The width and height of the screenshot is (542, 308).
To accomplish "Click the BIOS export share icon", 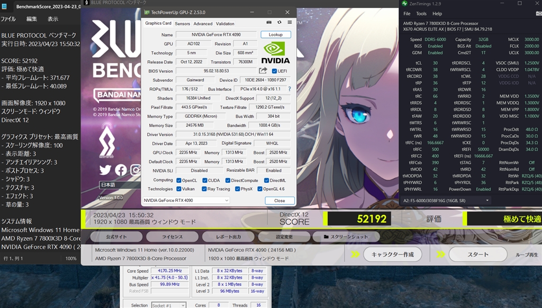I will coord(263,71).
